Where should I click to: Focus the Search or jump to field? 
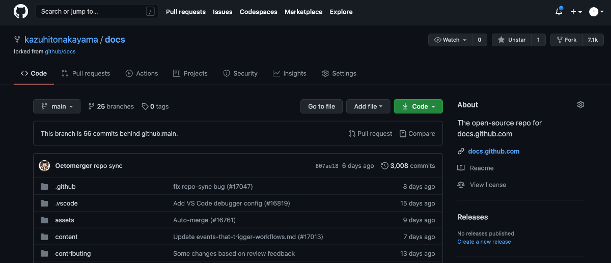pos(97,11)
